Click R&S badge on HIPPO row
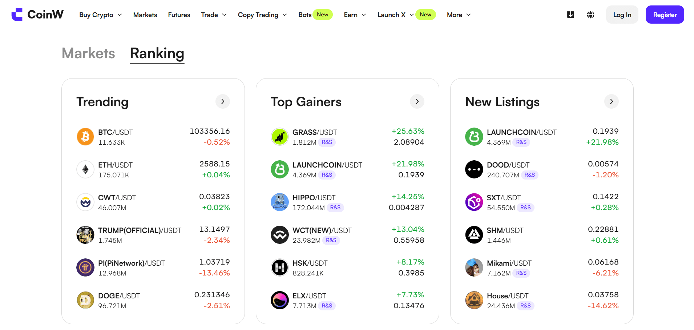 click(x=335, y=208)
